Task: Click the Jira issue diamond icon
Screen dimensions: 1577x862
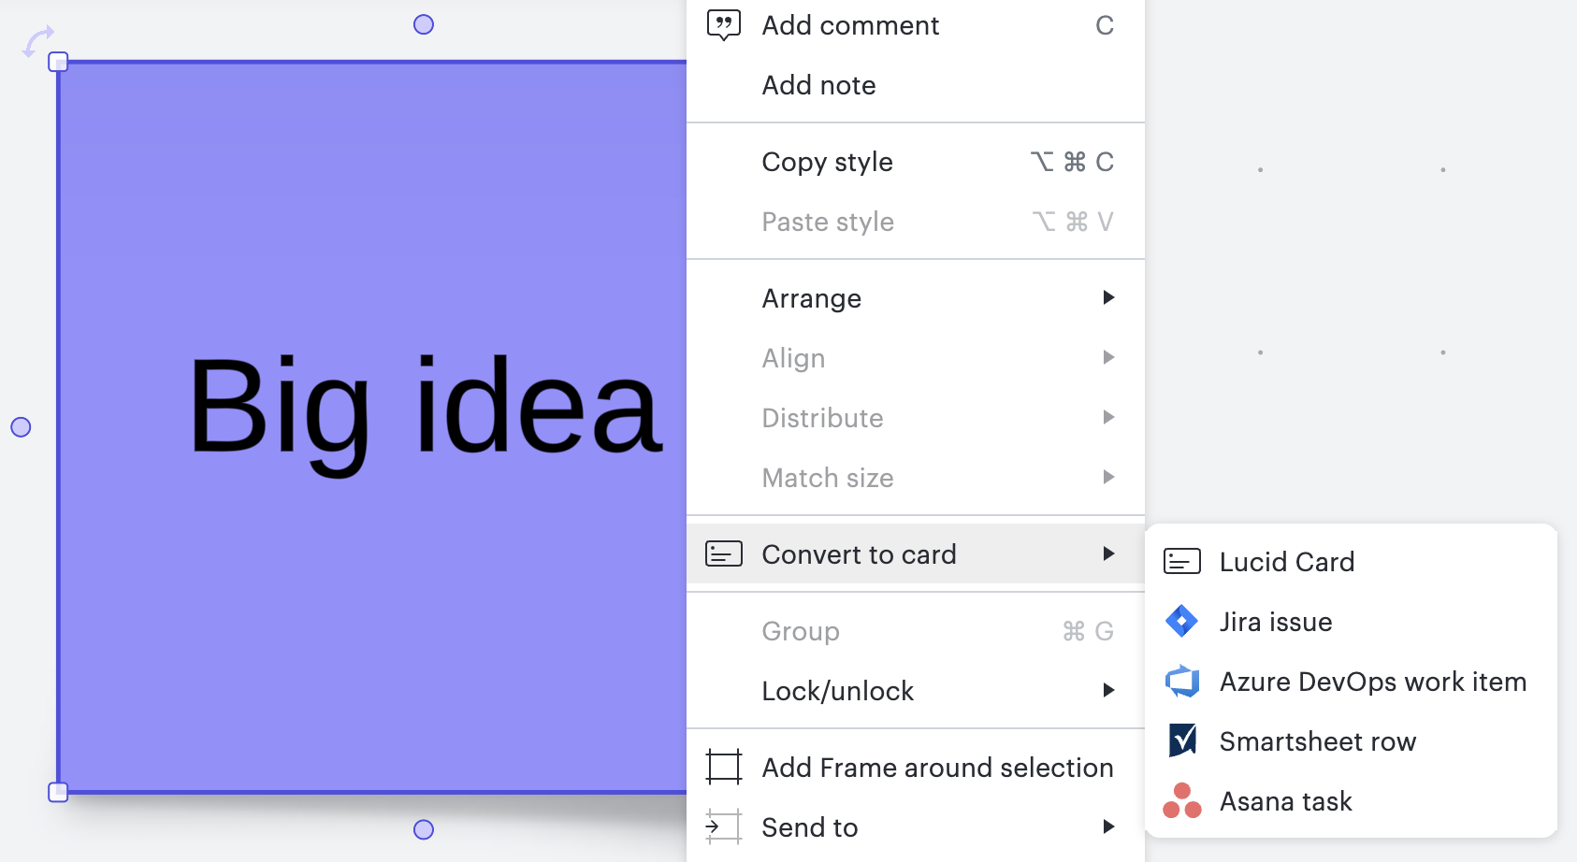Action: click(x=1181, y=621)
